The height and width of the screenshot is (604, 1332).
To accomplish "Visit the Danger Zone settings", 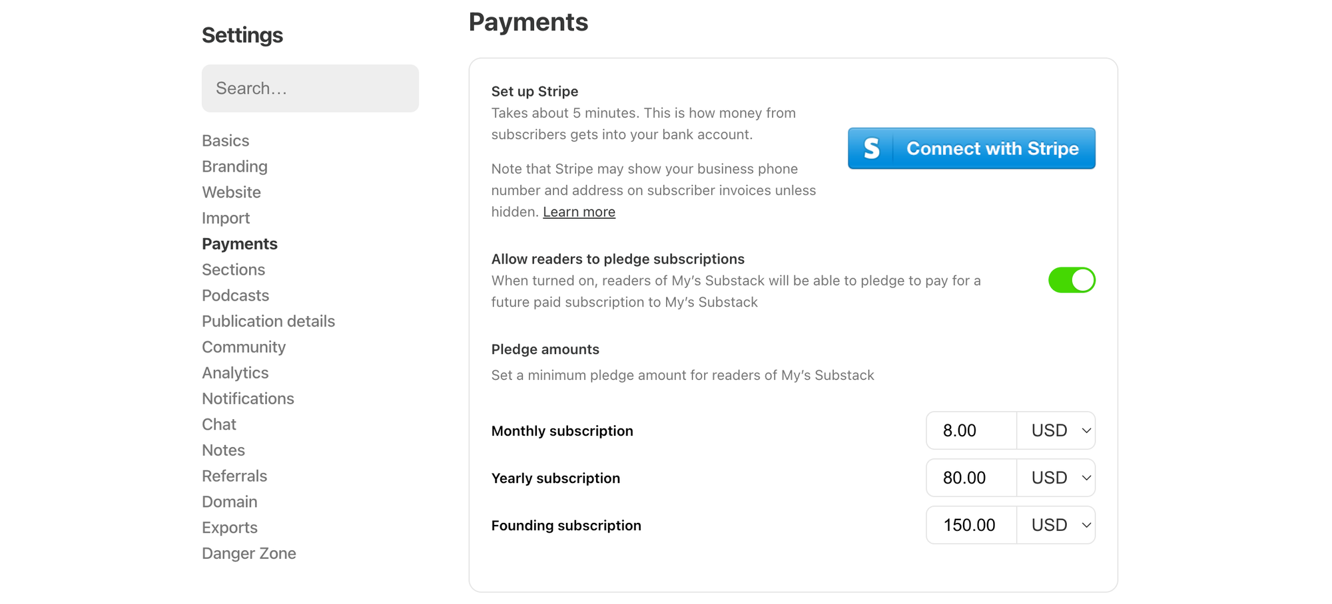I will [x=249, y=553].
